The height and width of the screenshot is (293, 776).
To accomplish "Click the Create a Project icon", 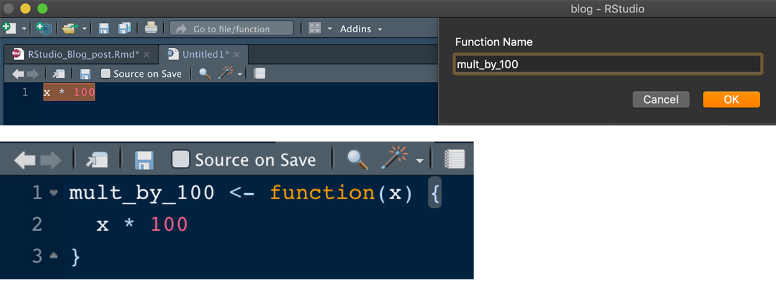I will (x=44, y=28).
